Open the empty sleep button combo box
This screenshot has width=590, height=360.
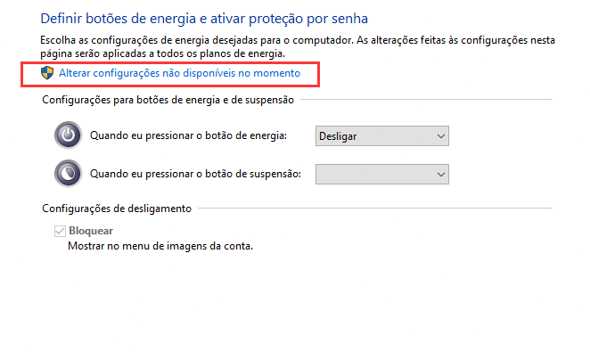click(381, 173)
